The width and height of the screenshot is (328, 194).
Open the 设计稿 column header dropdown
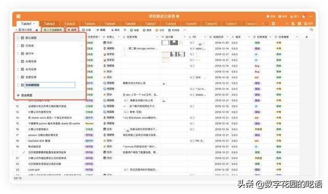[x=184, y=37]
